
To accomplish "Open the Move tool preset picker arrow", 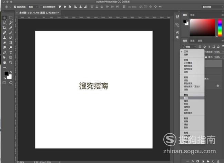I will point(10,7).
